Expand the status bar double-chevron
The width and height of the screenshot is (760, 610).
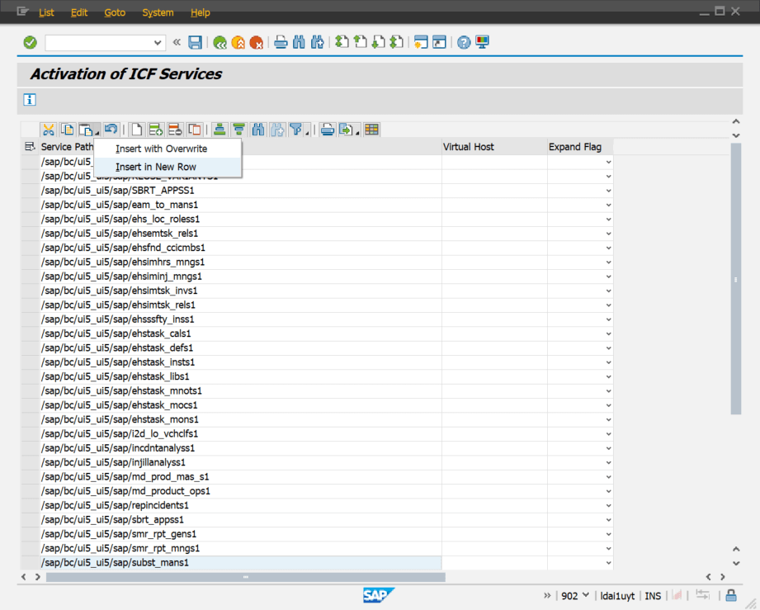point(547,595)
